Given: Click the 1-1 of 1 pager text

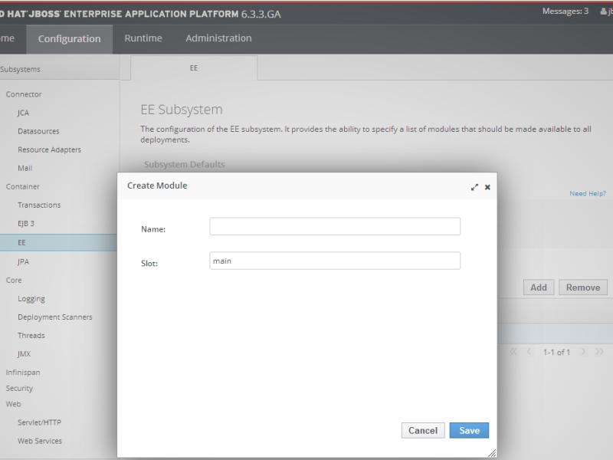Looking at the screenshot, I should point(556,352).
